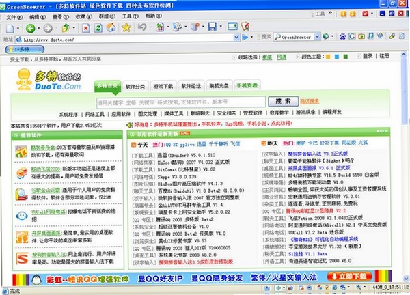Open the search engine combo dropdown
410x295 pixels.
click(x=317, y=37)
